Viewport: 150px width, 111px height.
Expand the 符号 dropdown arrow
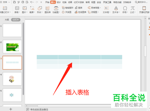click(127, 12)
